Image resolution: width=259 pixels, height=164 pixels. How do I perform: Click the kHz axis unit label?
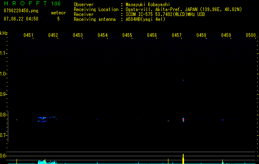pyautogui.click(x=4, y=33)
